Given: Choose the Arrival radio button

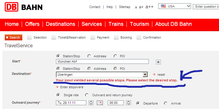Looking at the screenshot, I should coord(166,103).
